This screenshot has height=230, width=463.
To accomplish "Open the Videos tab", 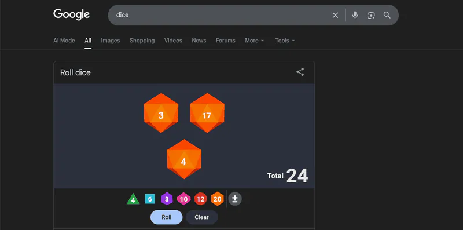I will (173, 41).
